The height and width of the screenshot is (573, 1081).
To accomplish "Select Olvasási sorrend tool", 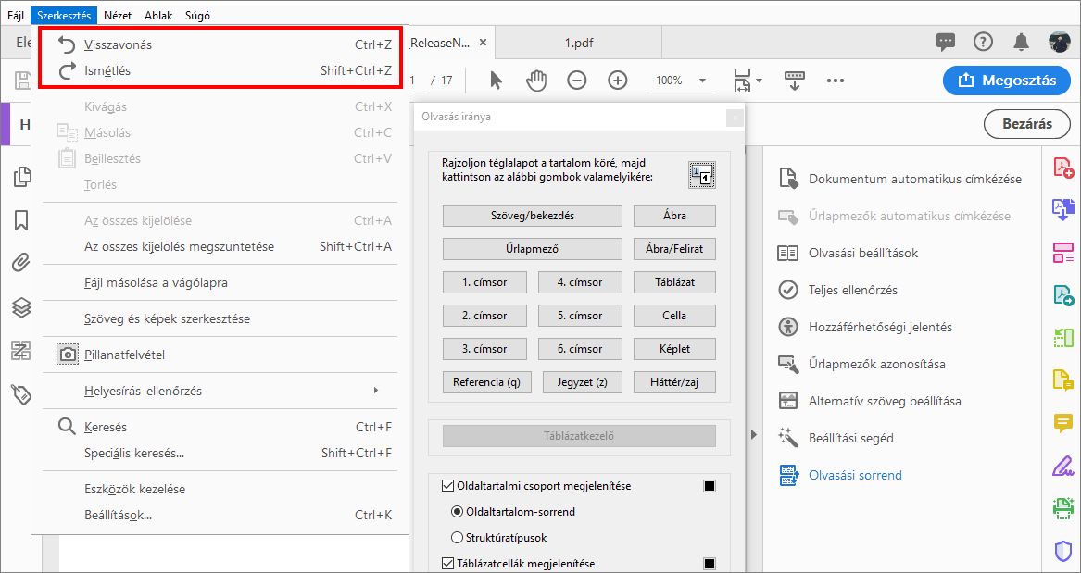I will [840, 475].
